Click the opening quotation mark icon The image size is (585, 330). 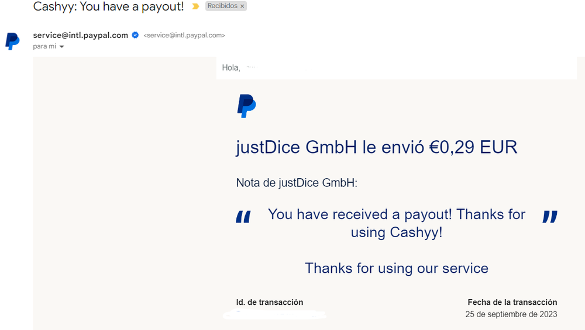[x=243, y=217]
